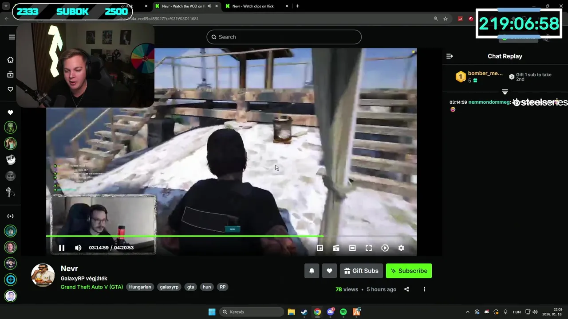568x319 pixels.
Task: Enter fullscreen video mode
Action: (x=369, y=248)
